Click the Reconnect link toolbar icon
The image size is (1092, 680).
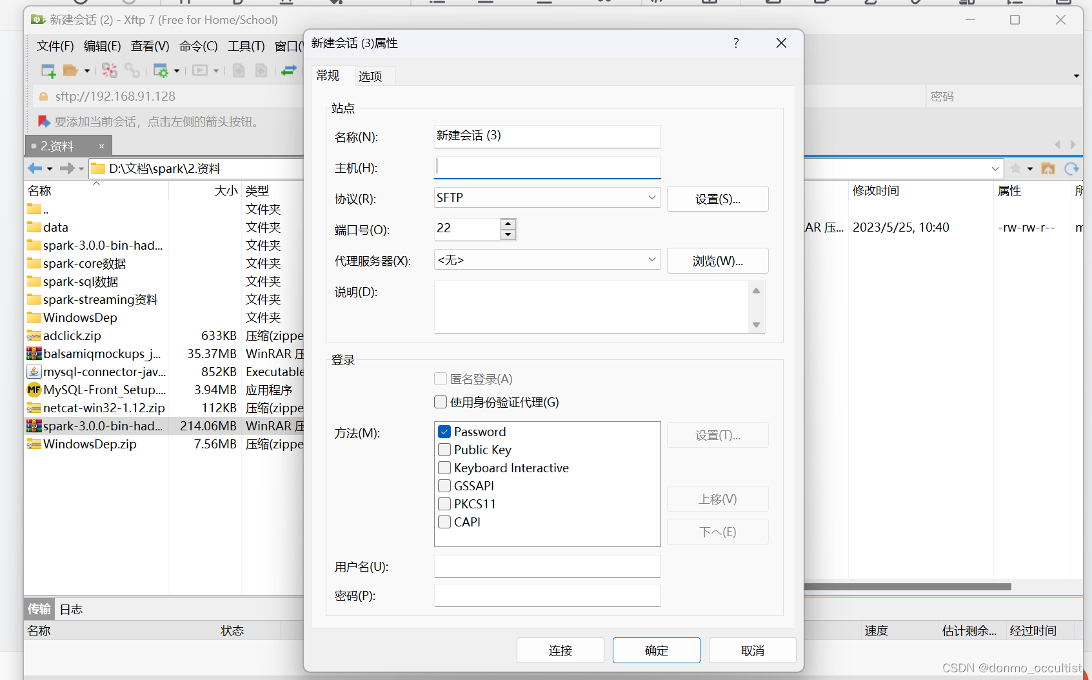tap(132, 70)
